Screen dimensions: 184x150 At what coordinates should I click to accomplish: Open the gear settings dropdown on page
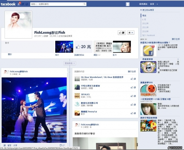(131, 33)
